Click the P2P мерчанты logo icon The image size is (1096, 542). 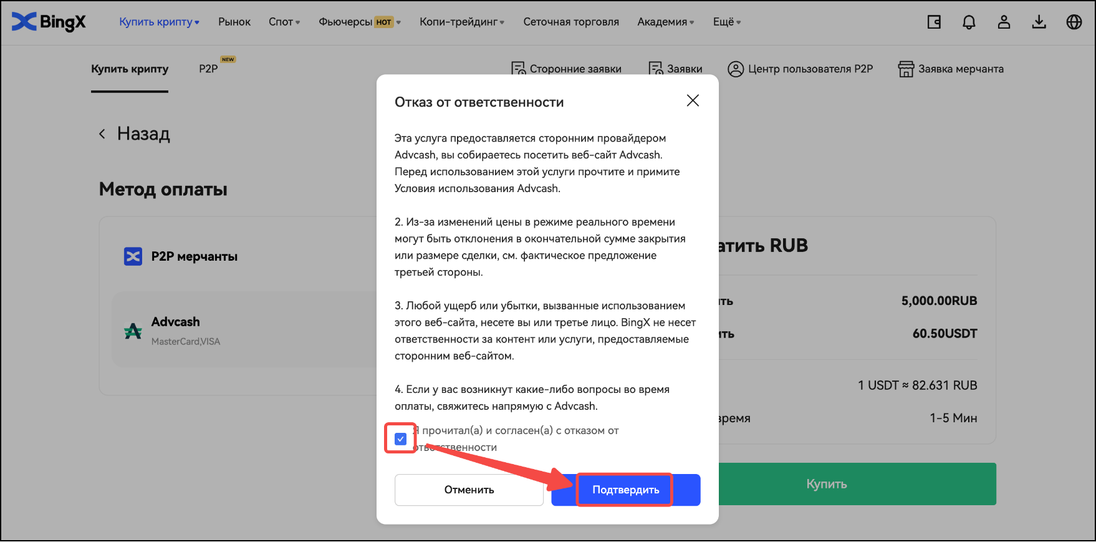tap(133, 256)
